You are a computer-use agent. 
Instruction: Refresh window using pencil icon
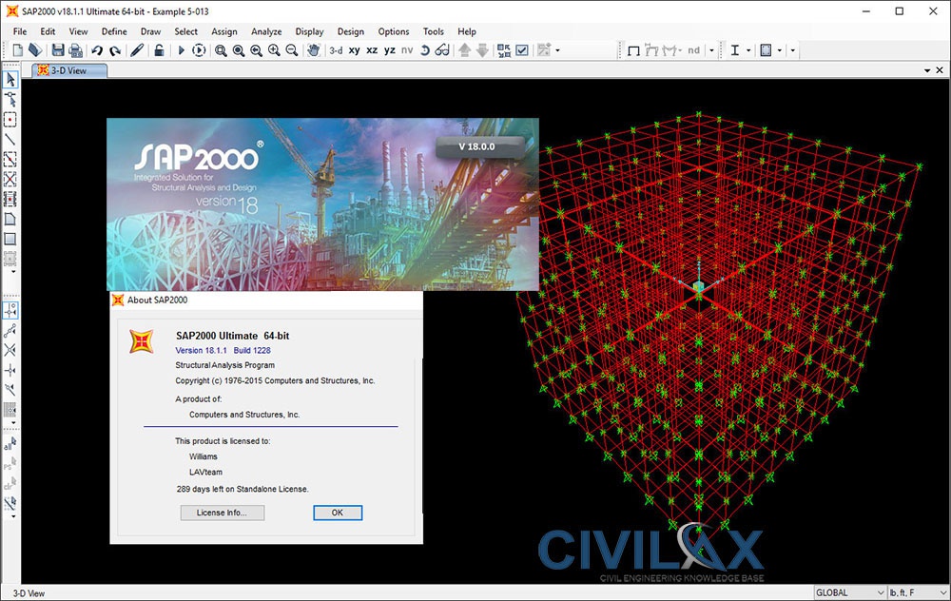137,50
